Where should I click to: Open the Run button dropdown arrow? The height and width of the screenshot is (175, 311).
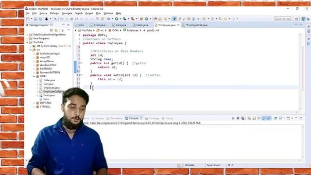pyautogui.click(x=121, y=18)
